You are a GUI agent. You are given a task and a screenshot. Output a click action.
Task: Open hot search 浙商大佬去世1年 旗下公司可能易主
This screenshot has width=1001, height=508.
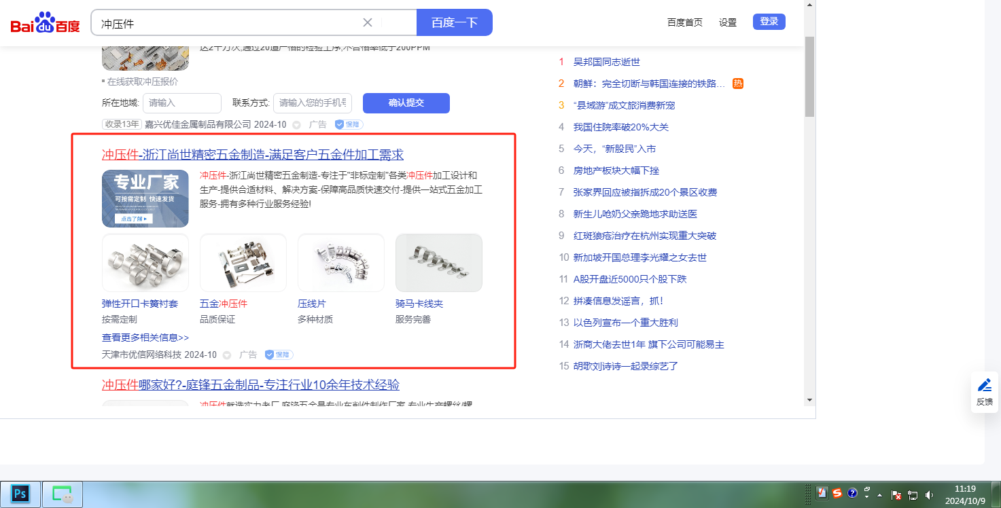(649, 344)
